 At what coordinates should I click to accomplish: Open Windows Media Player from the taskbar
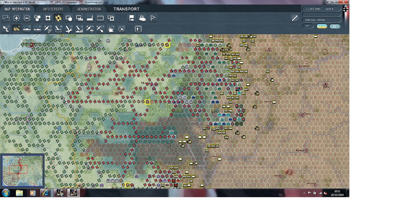pyautogui.click(x=33, y=193)
